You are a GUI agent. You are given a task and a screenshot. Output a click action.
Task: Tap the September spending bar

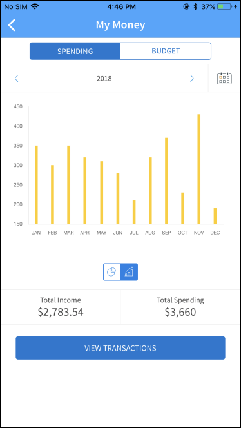tap(166, 181)
